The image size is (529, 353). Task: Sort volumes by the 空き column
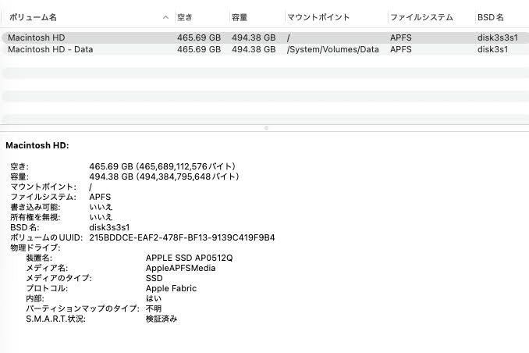click(185, 17)
